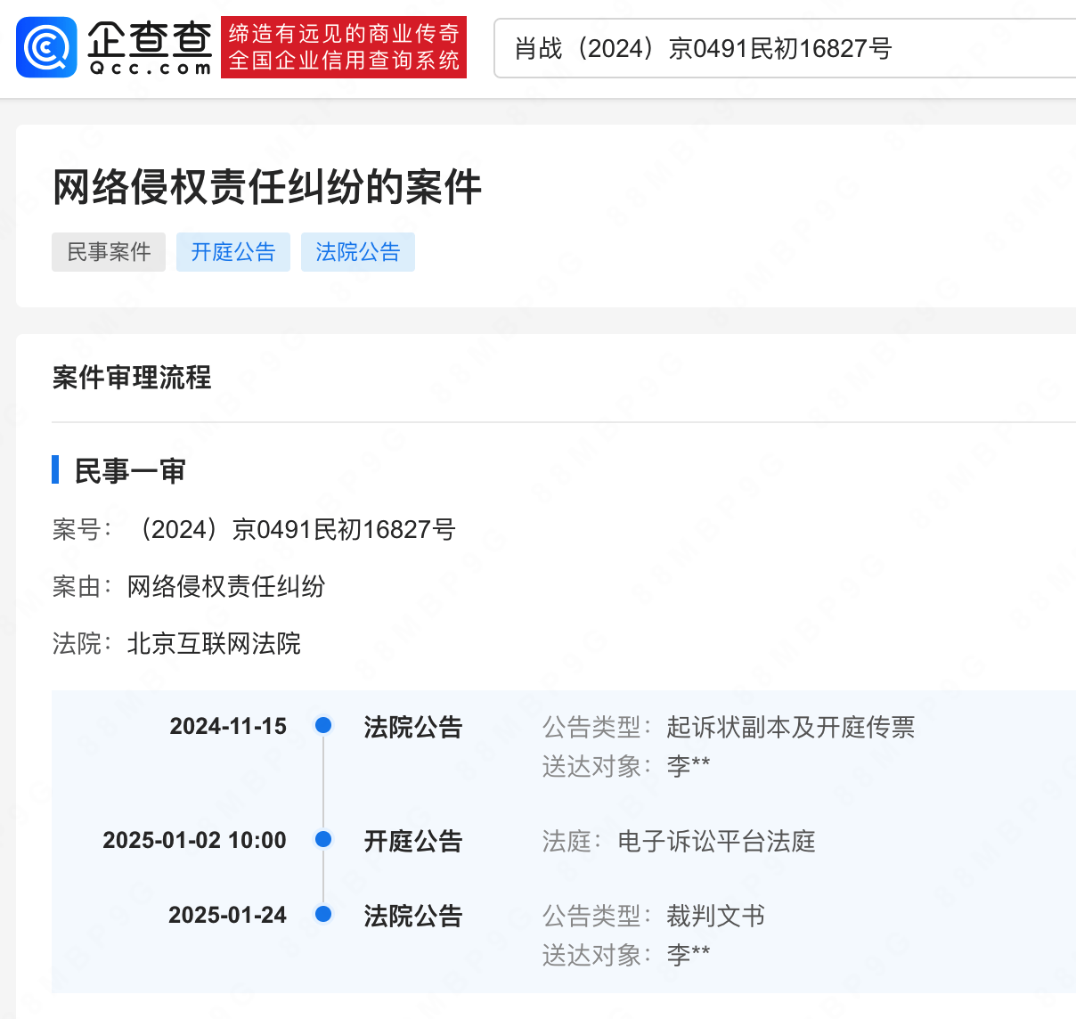The width and height of the screenshot is (1076, 1019).
Task: Click the case number value after 案号
Action: click(293, 529)
